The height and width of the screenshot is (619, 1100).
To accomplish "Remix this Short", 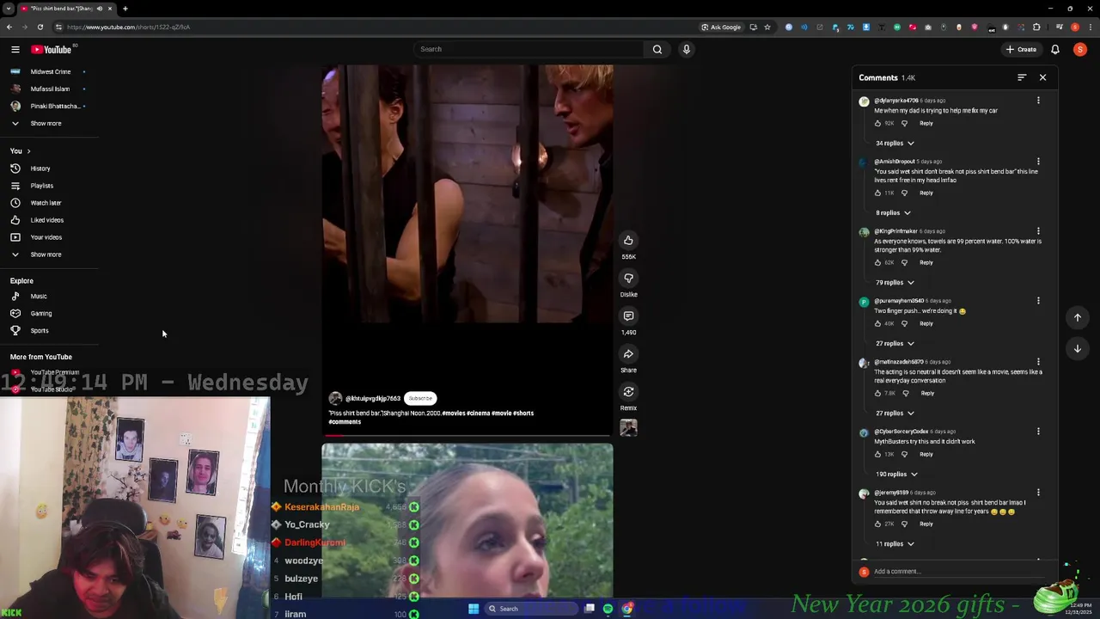I will click(628, 391).
